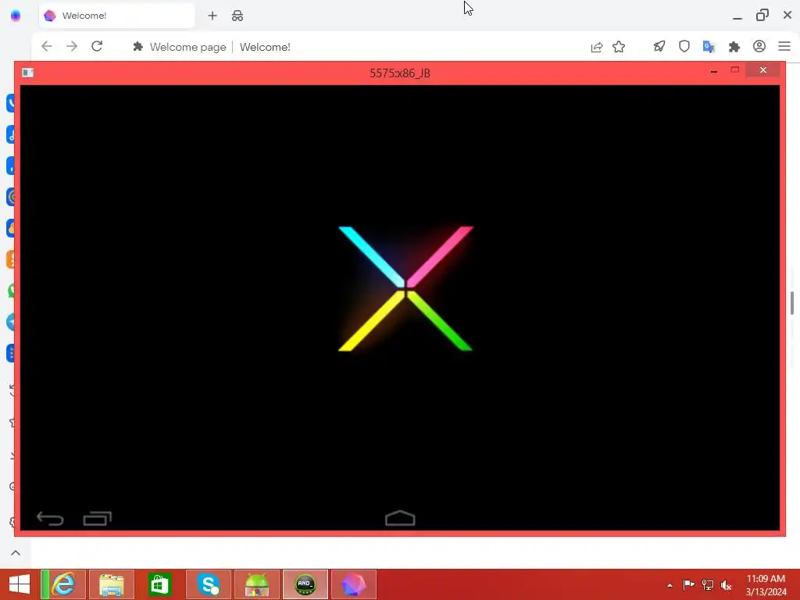
Task: Switch to the gem-shaped browser taskbar icon
Action: [x=354, y=584]
